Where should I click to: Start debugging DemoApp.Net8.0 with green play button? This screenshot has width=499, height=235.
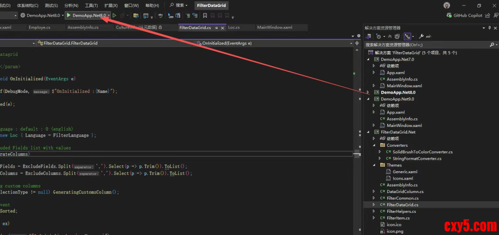(69, 16)
